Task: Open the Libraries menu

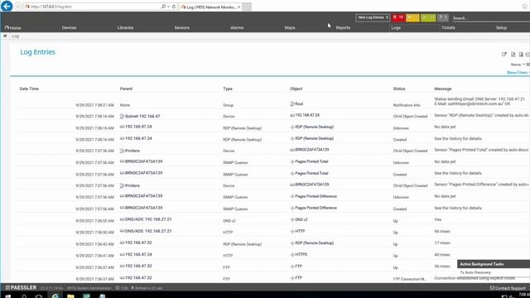Action: coord(125,27)
